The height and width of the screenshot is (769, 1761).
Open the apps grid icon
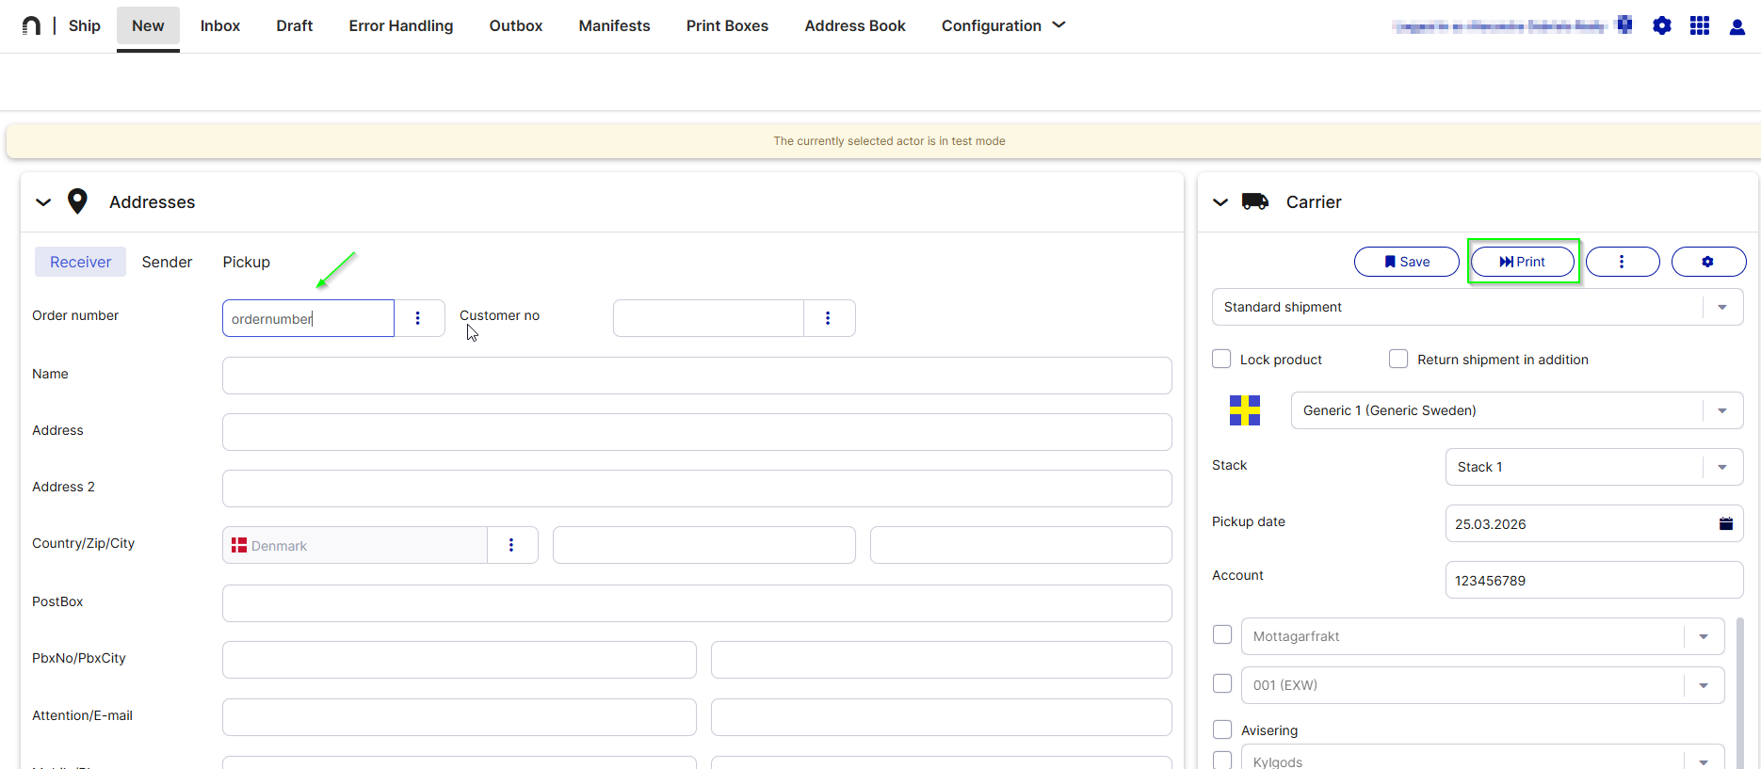coord(1700,25)
